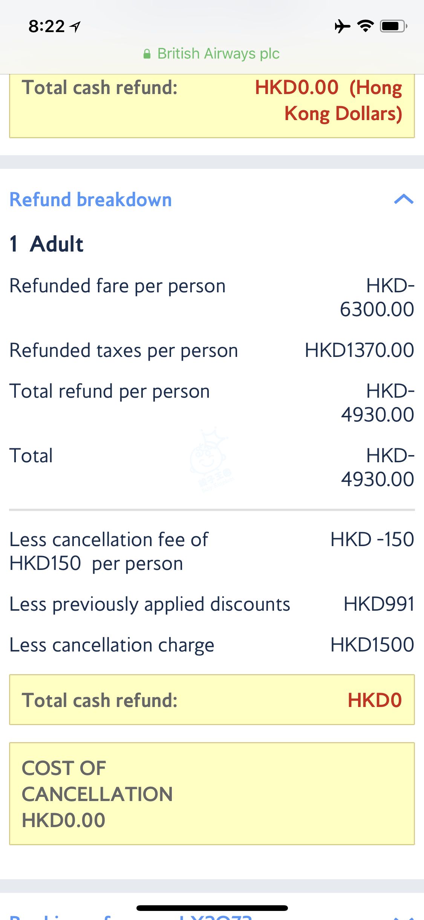Collapse the Refund breakdown section chevron

(x=404, y=199)
